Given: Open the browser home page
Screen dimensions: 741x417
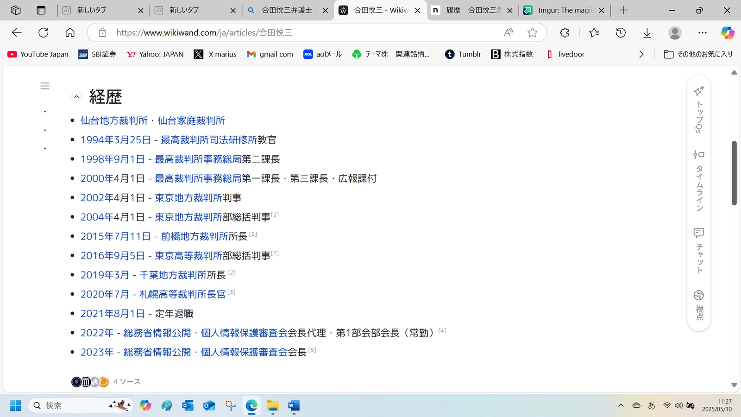Looking at the screenshot, I should [70, 32].
